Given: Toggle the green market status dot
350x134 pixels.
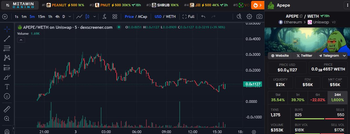Looking at the screenshot, I should click(x=119, y=27).
